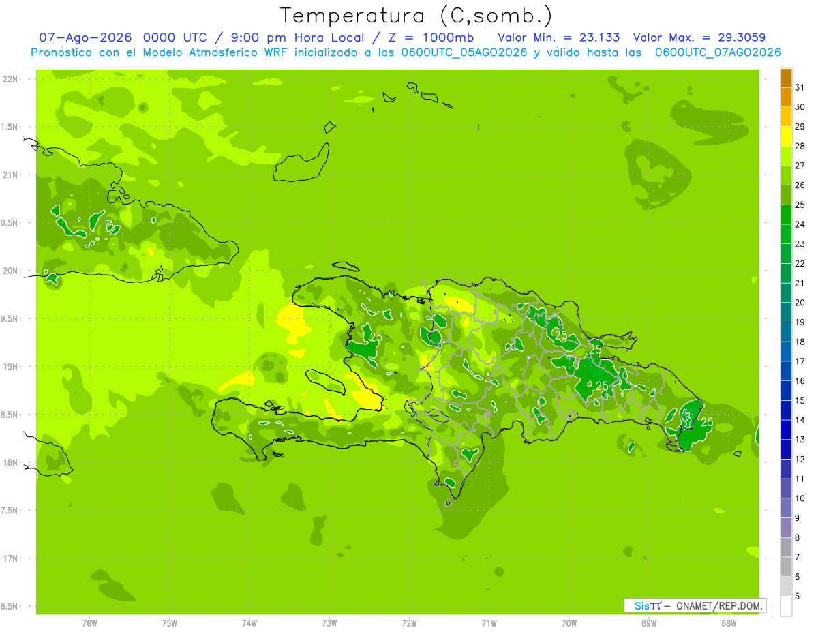The image size is (818, 632).
Task: Click the 22N latitude label
Action: pyautogui.click(x=10, y=79)
